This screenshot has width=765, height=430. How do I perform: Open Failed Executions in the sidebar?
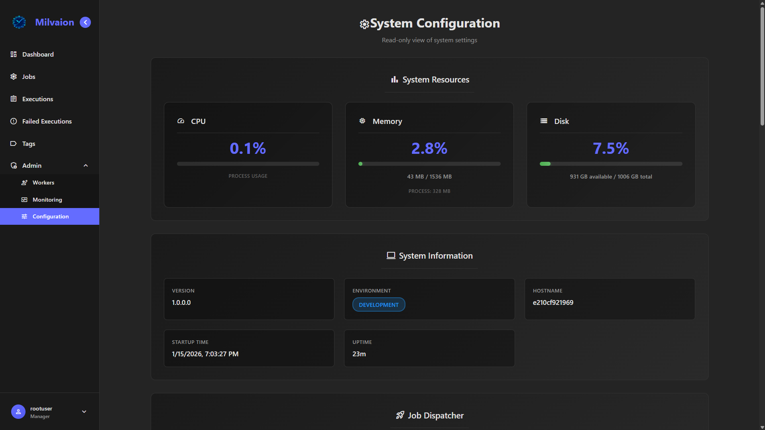coord(47,121)
